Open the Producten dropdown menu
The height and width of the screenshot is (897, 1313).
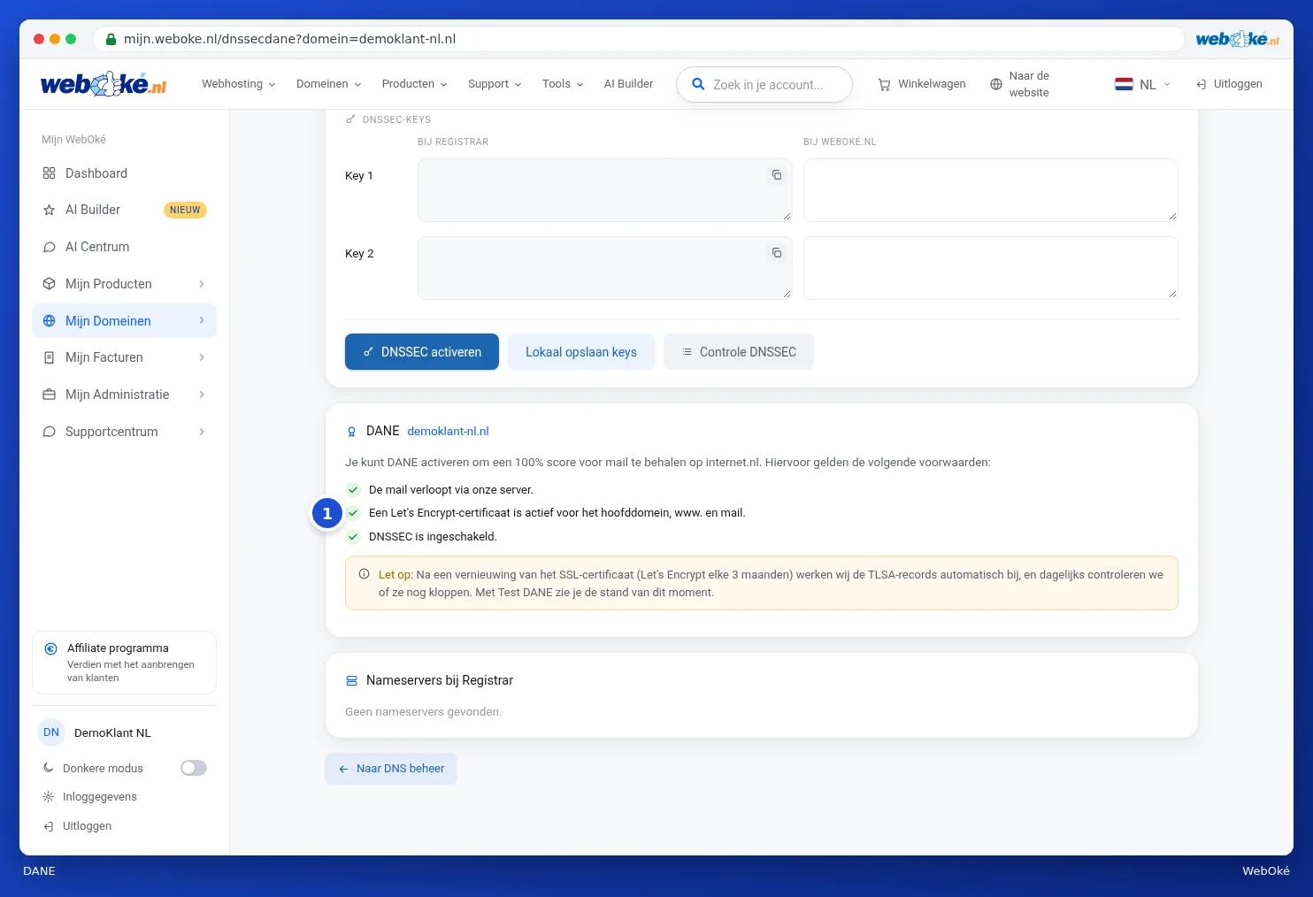click(414, 84)
